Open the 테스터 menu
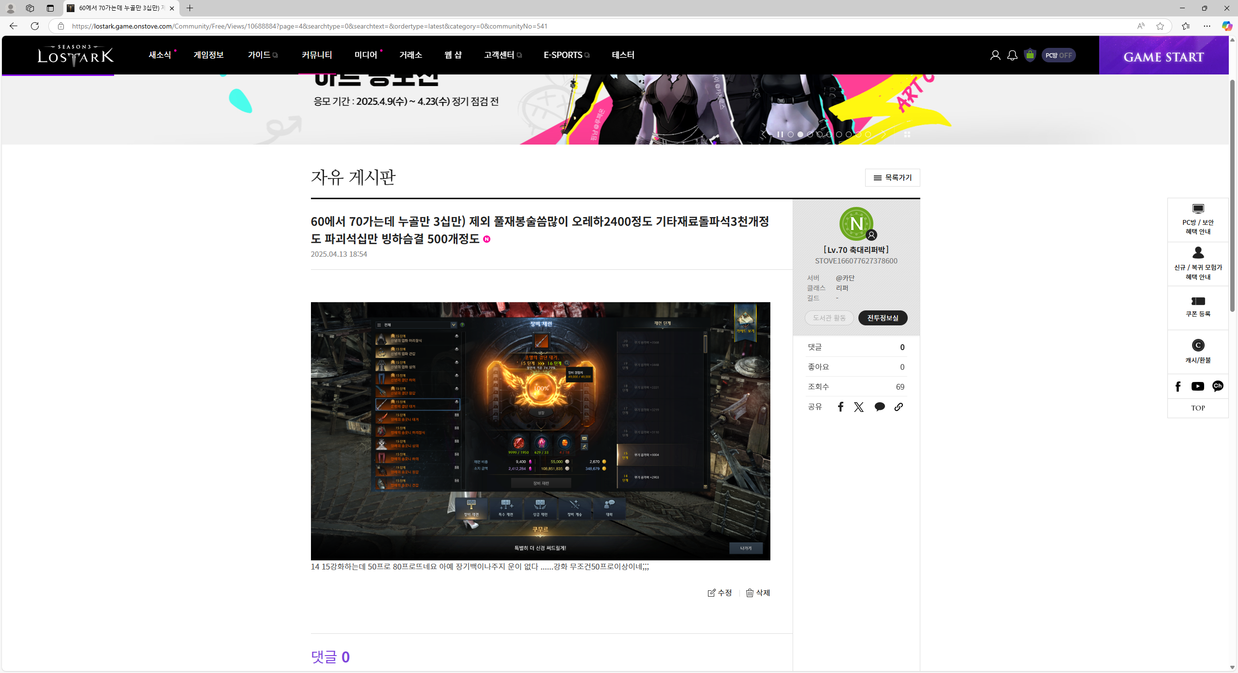The height and width of the screenshot is (673, 1238). coord(623,55)
